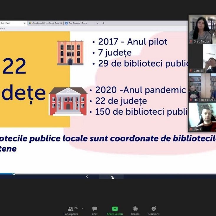Click the muted microphone icon beside User7
This screenshot has width=216, height=216.
point(191,129)
